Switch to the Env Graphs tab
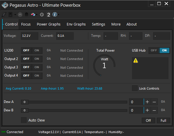174x136 pixels. click(x=76, y=24)
